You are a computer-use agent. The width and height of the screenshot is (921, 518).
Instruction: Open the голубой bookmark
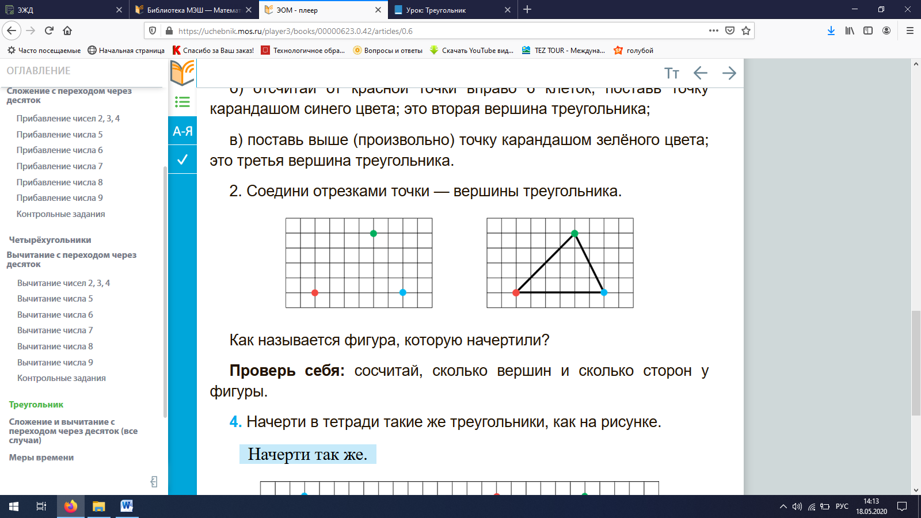click(x=634, y=51)
